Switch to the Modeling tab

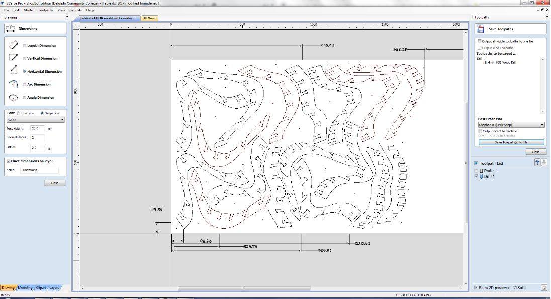click(x=25, y=288)
